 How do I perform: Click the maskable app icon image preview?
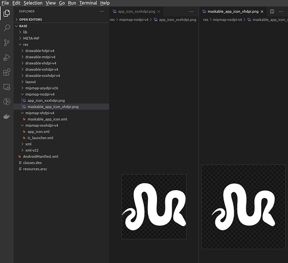[x=243, y=207]
